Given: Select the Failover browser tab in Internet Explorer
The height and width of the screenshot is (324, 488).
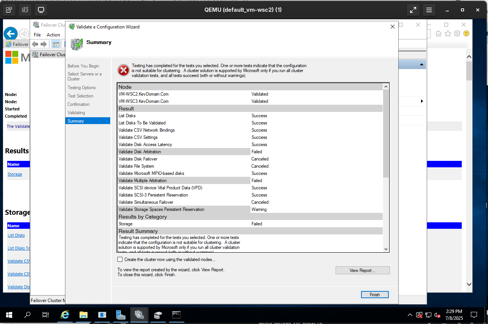Looking at the screenshot, I should pyautogui.click(x=17, y=44).
